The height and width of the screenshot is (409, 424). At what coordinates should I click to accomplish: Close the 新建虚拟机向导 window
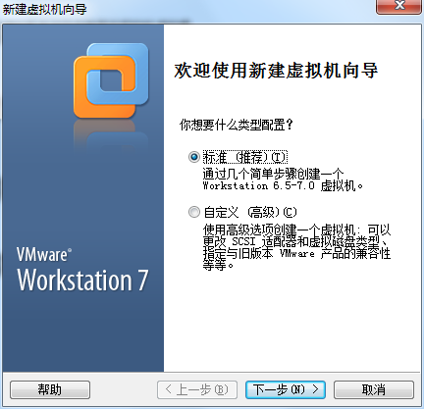click(398, 6)
